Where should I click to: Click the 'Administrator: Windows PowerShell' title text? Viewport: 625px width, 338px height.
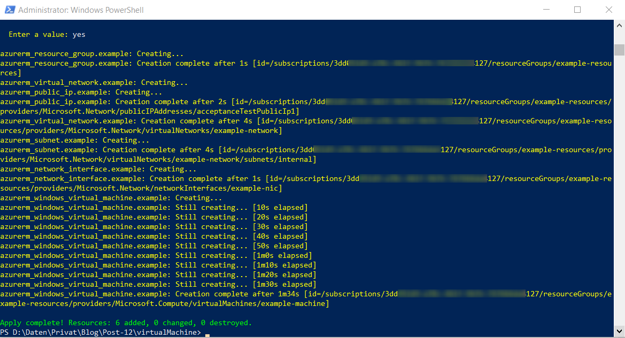(81, 10)
